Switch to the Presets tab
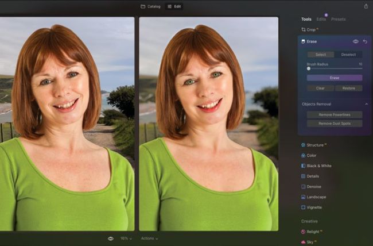This screenshot has height=246, width=373. click(338, 19)
